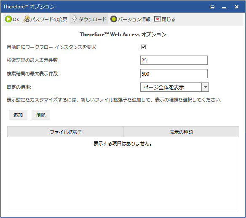Toggle automatic workflow instance checkbox
Viewport: 246px width, 218px height.
(143, 47)
